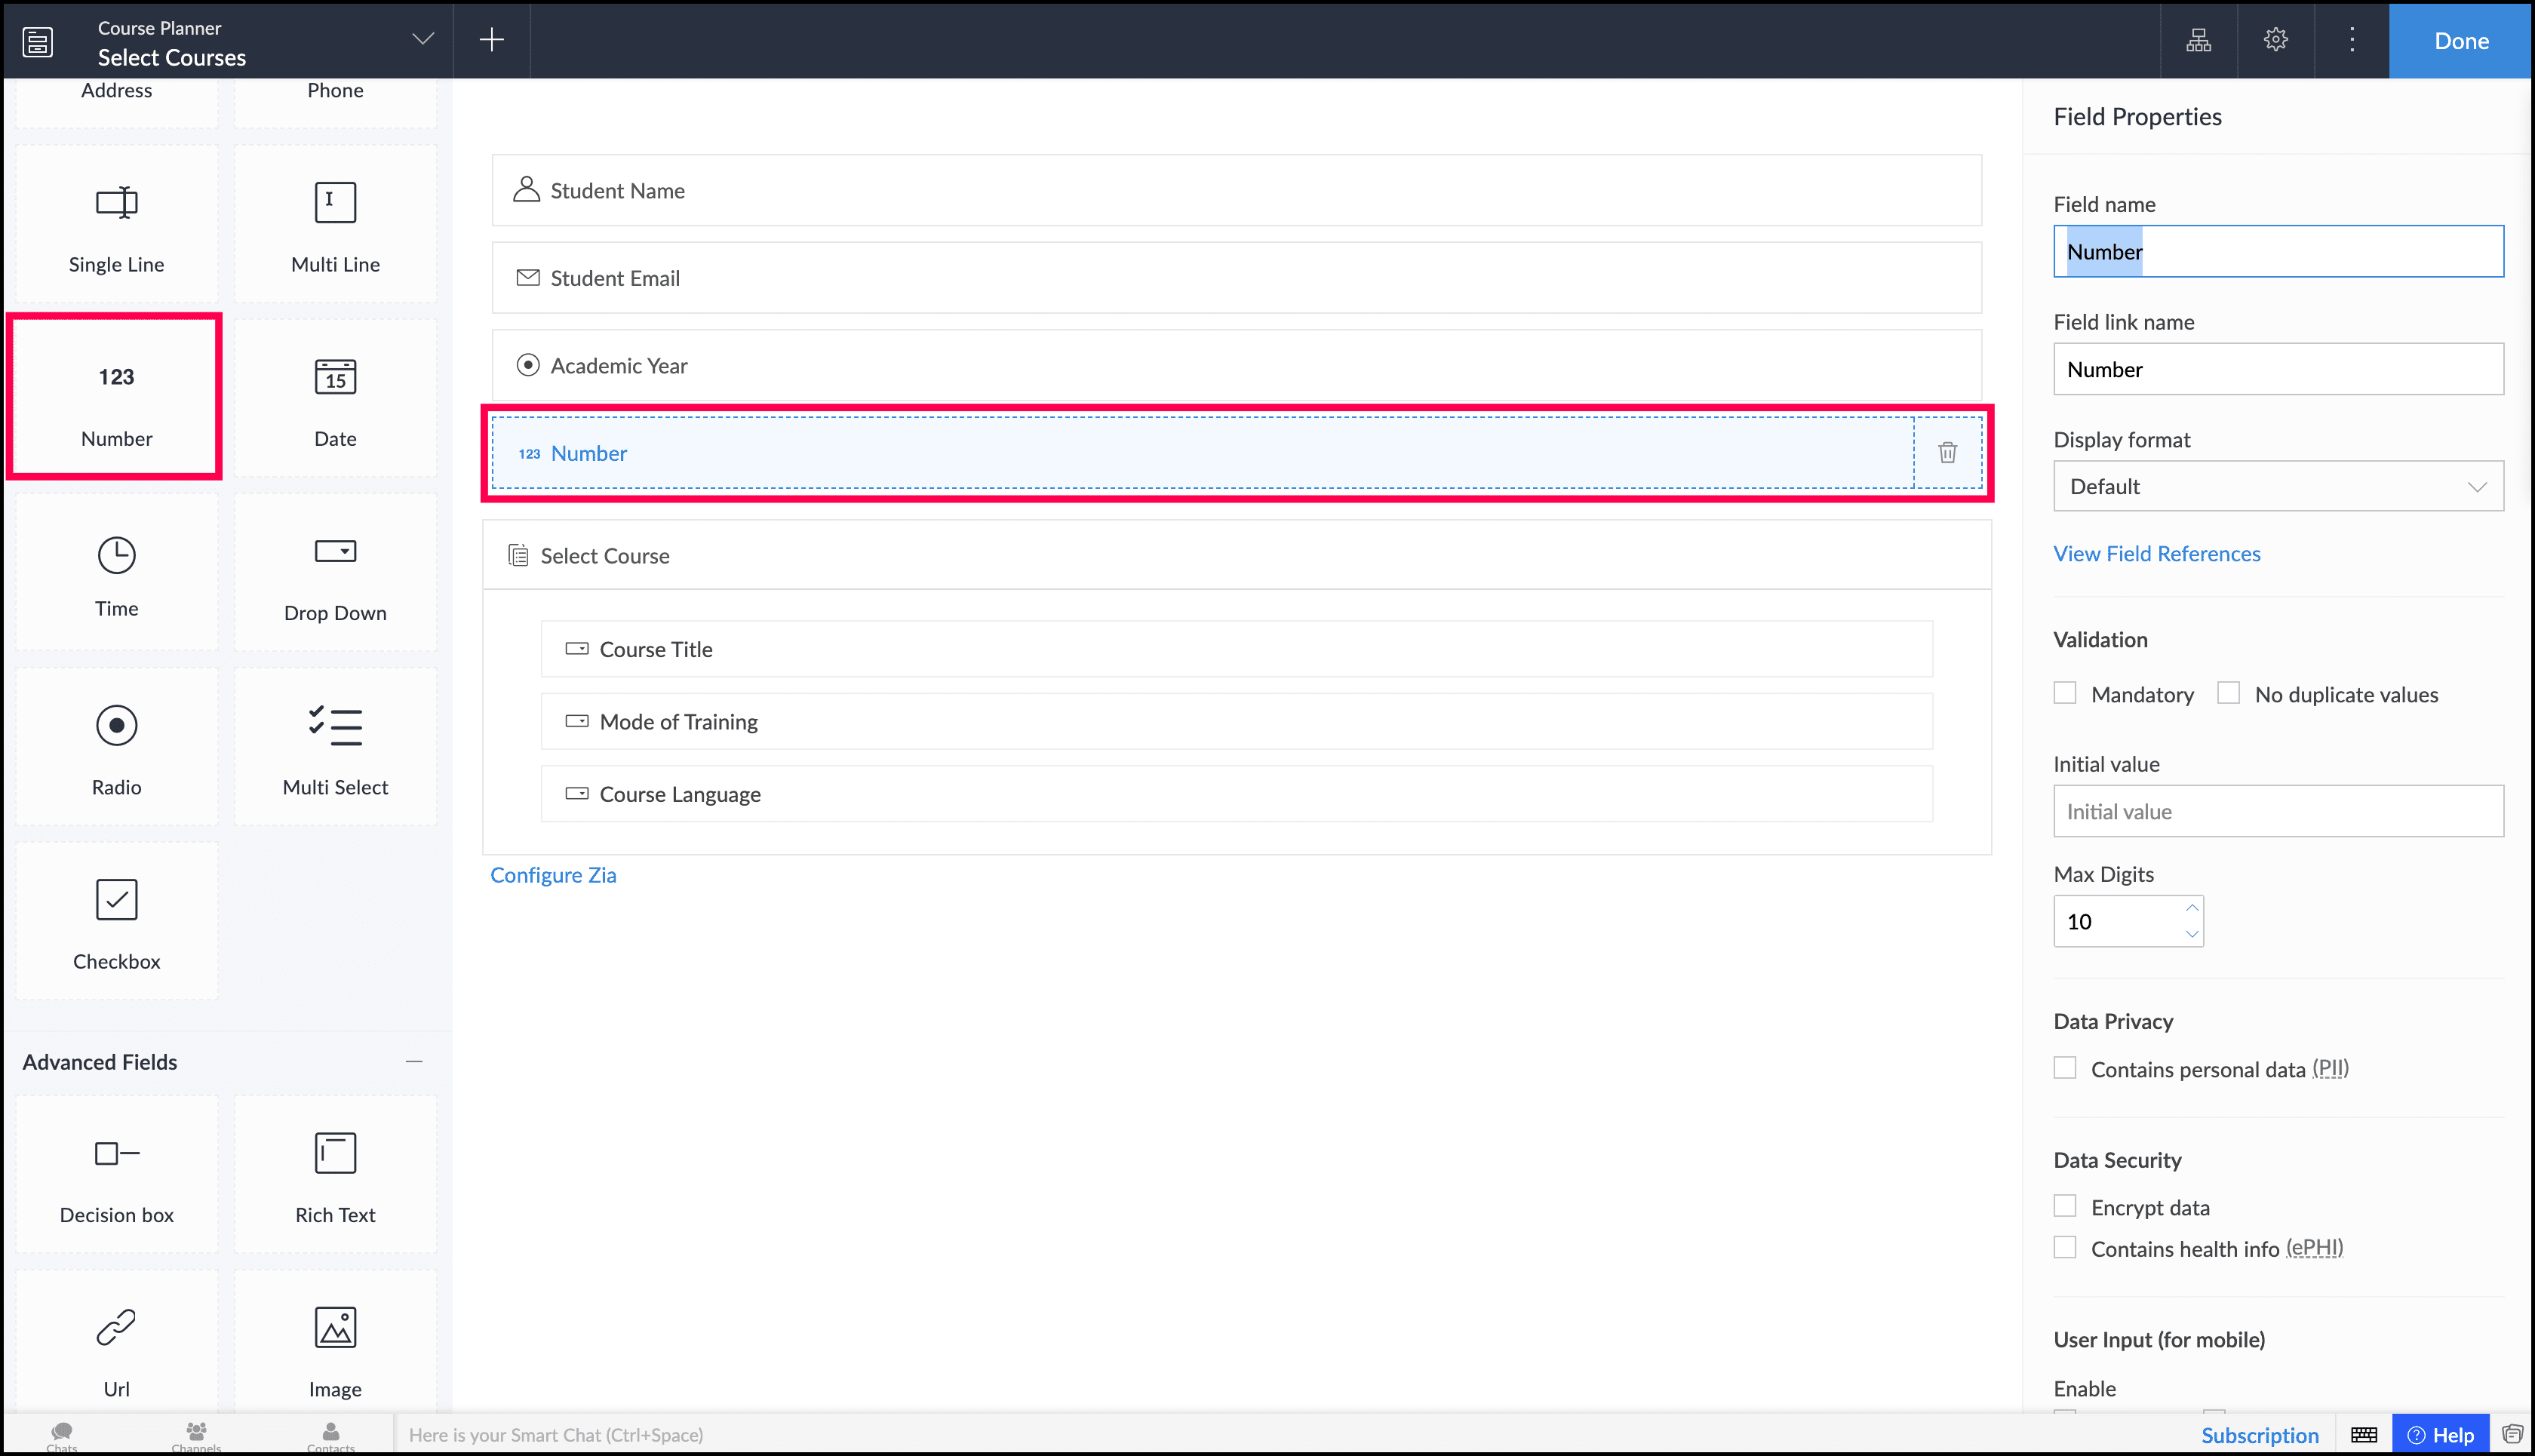This screenshot has height=1456, width=2535.
Task: Tick the Encrypt data checkbox
Action: coord(2065,1206)
